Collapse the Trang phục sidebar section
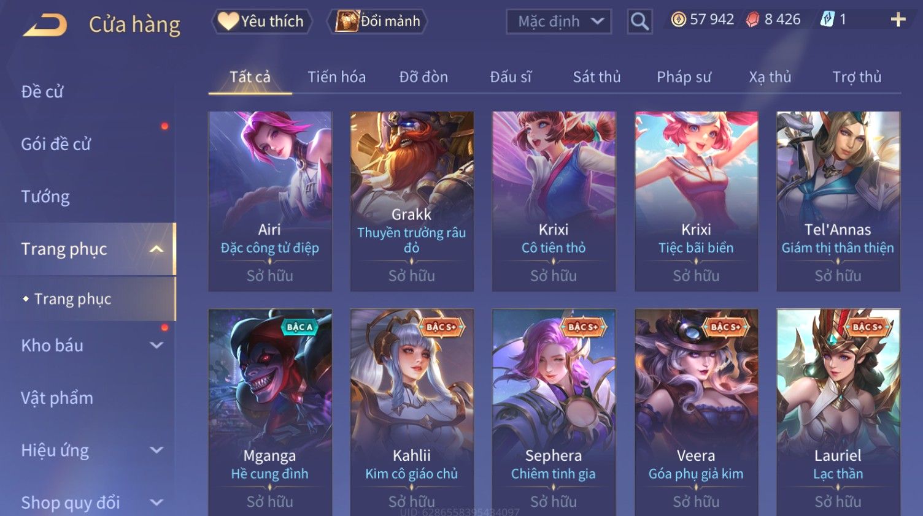The height and width of the screenshot is (516, 923). pyautogui.click(x=156, y=249)
